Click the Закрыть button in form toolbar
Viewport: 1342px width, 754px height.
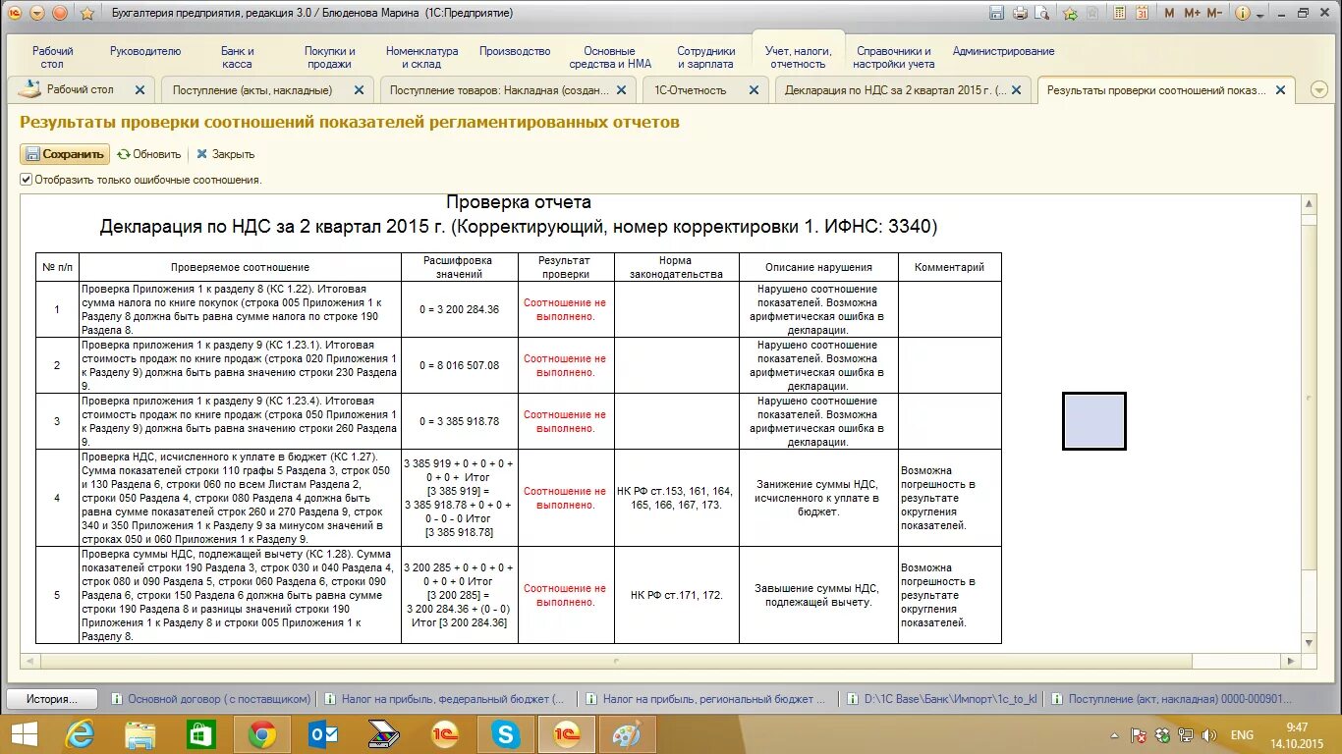225,154
